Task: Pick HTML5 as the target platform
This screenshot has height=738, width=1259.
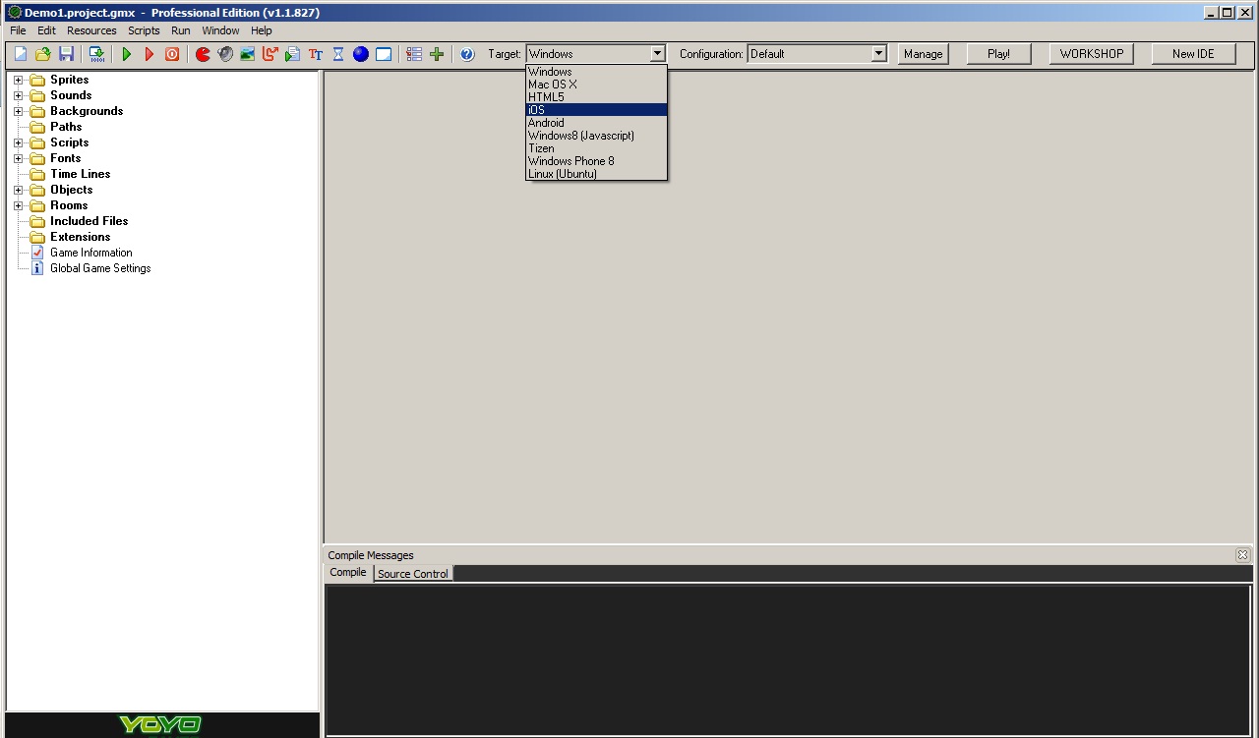Action: click(x=597, y=97)
